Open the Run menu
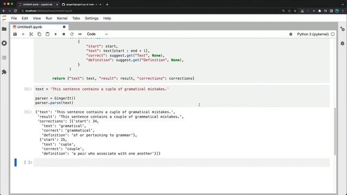 tap(49, 18)
